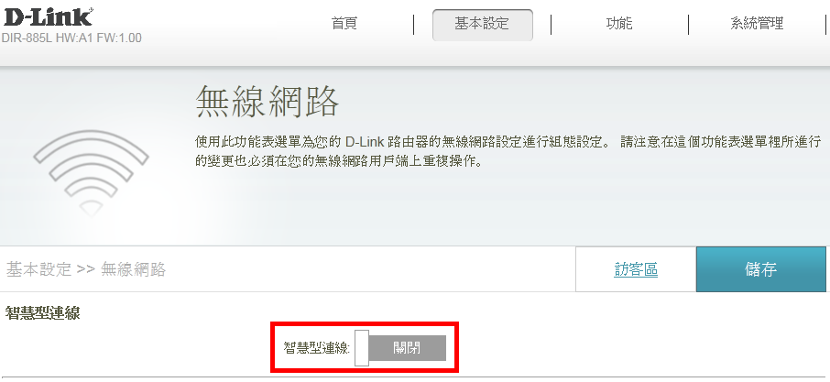
Task: Click the 智慧型連線 section header
Action: pyautogui.click(x=42, y=312)
